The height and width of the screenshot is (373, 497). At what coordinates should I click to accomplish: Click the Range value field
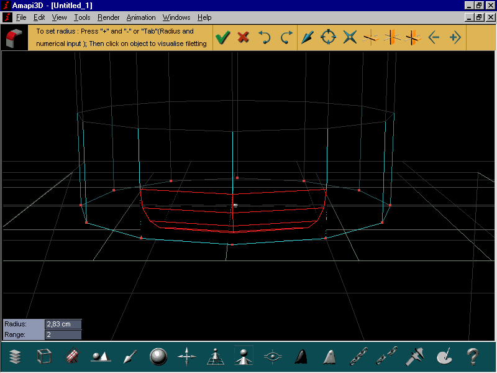(63, 334)
